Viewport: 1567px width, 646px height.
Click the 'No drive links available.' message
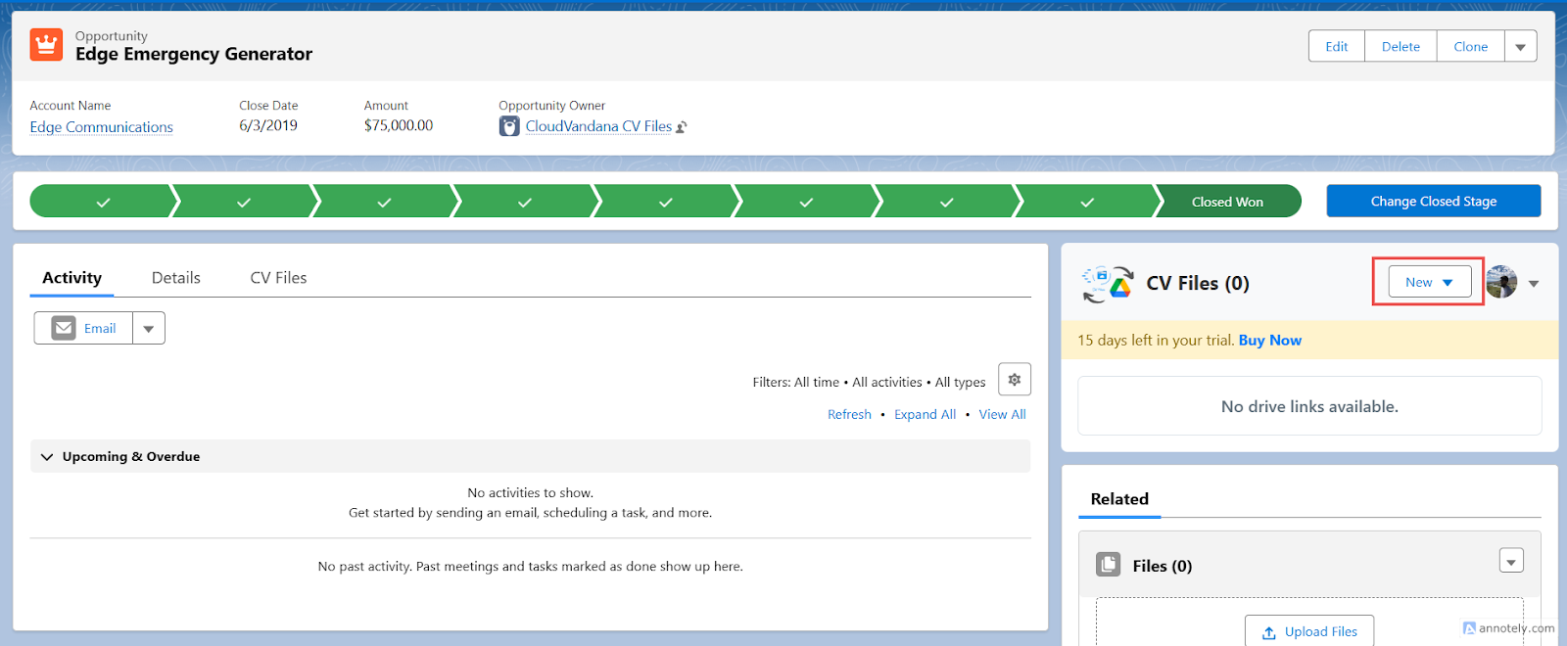[x=1309, y=406]
